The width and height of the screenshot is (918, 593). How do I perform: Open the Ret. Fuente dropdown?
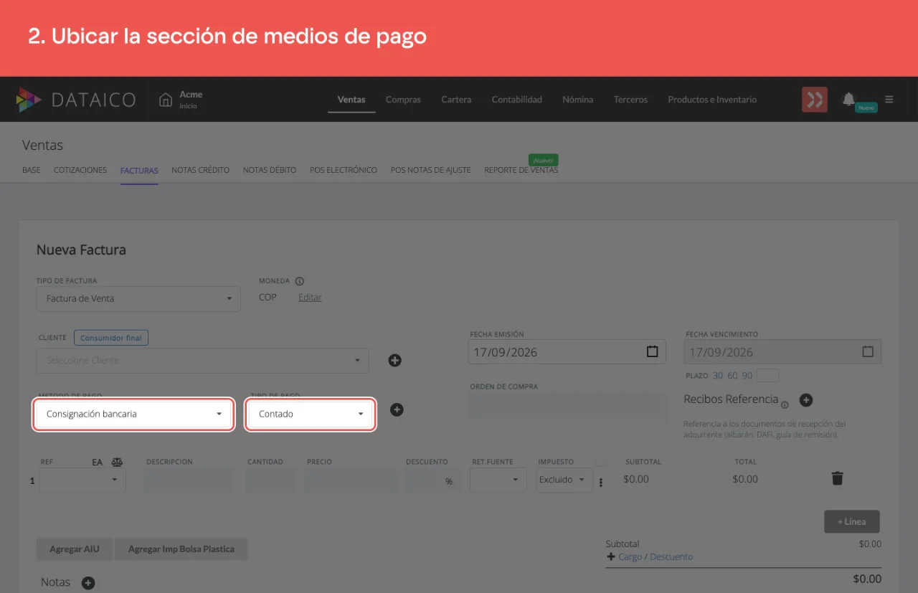(x=498, y=480)
